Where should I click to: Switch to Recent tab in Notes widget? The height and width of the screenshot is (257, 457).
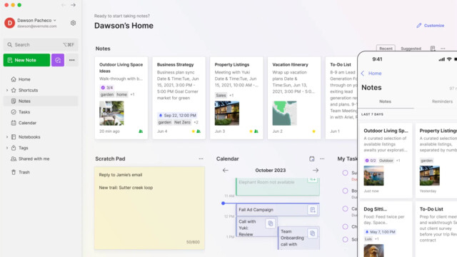(386, 49)
